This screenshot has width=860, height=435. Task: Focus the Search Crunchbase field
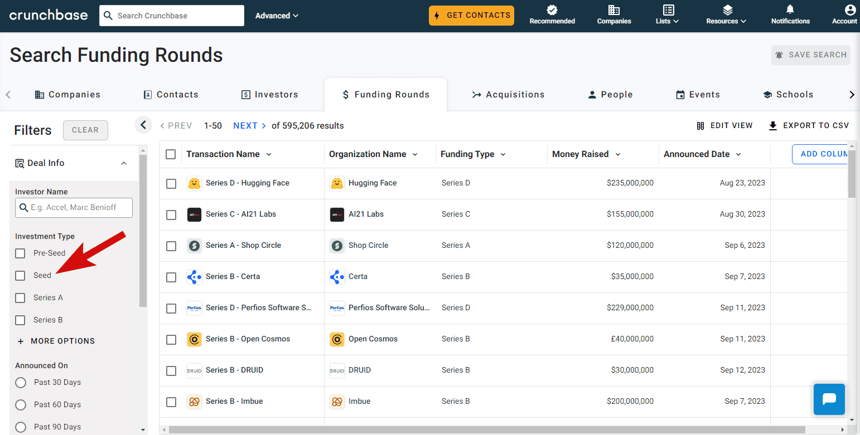click(x=172, y=16)
